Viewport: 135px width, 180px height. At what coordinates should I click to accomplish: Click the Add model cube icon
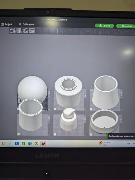click(x=13, y=31)
